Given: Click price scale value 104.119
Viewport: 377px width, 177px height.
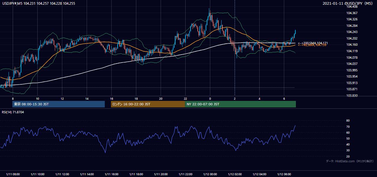Looking at the screenshot, I should [352, 51].
